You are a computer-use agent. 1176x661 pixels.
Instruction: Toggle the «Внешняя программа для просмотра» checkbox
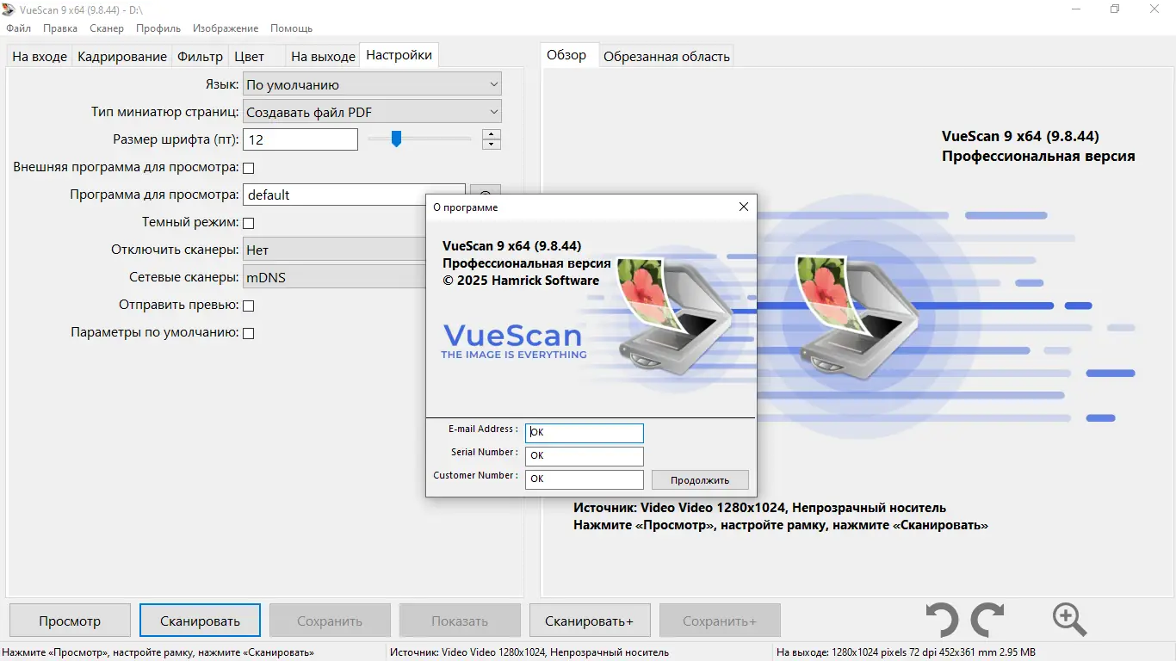[249, 168]
